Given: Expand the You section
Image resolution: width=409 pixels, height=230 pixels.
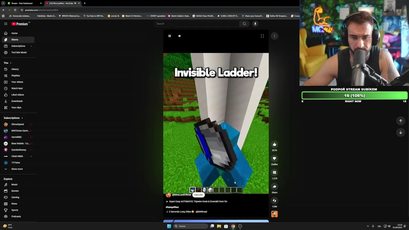Looking at the screenshot, I should point(8,63).
